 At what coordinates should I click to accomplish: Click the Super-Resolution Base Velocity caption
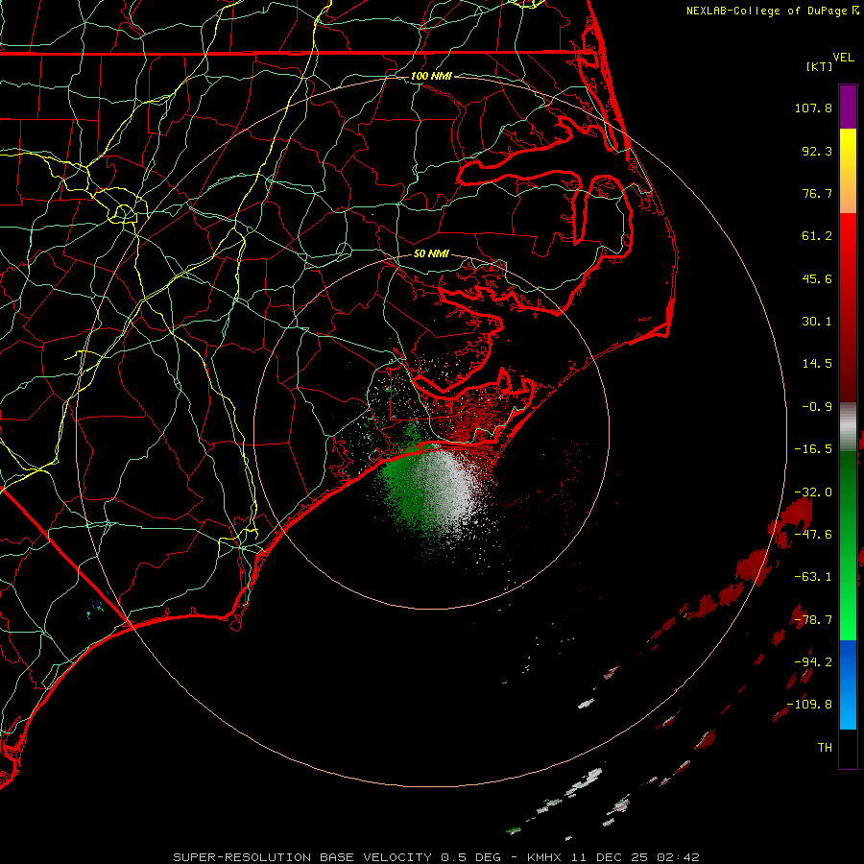[436, 857]
